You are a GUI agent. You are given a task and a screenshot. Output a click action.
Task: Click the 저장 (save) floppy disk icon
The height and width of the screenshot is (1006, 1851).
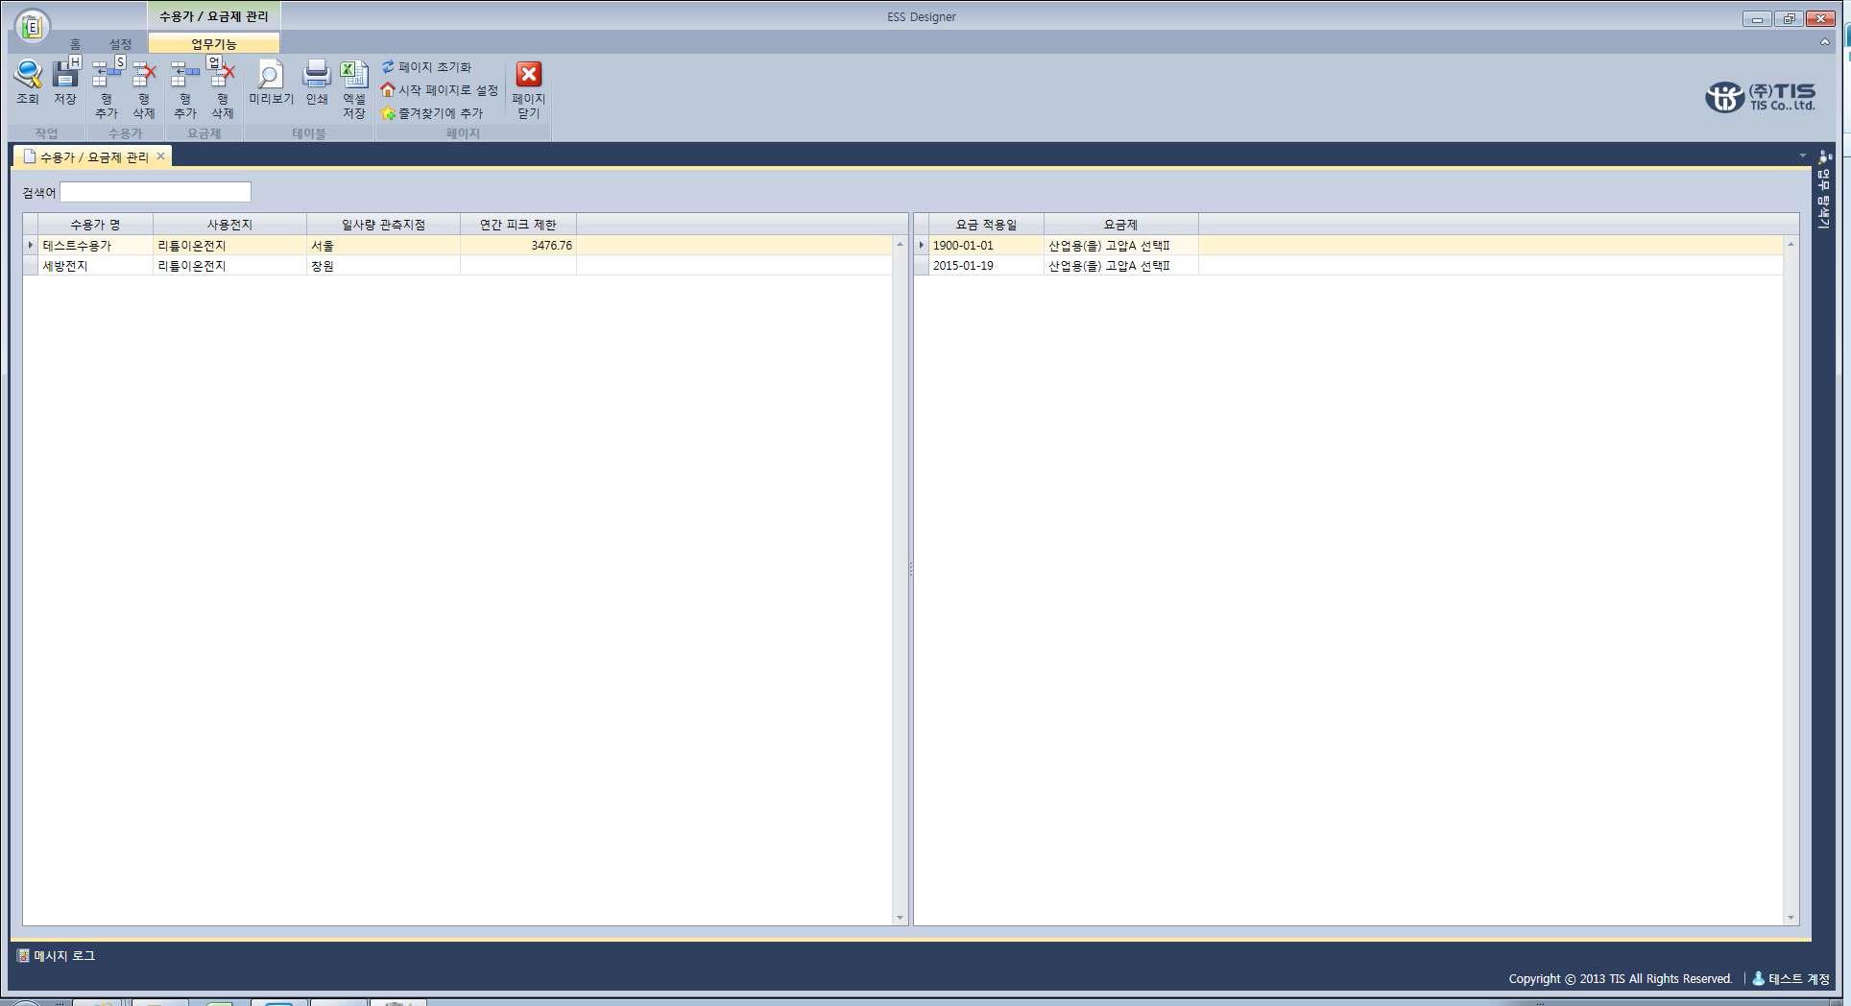[65, 75]
